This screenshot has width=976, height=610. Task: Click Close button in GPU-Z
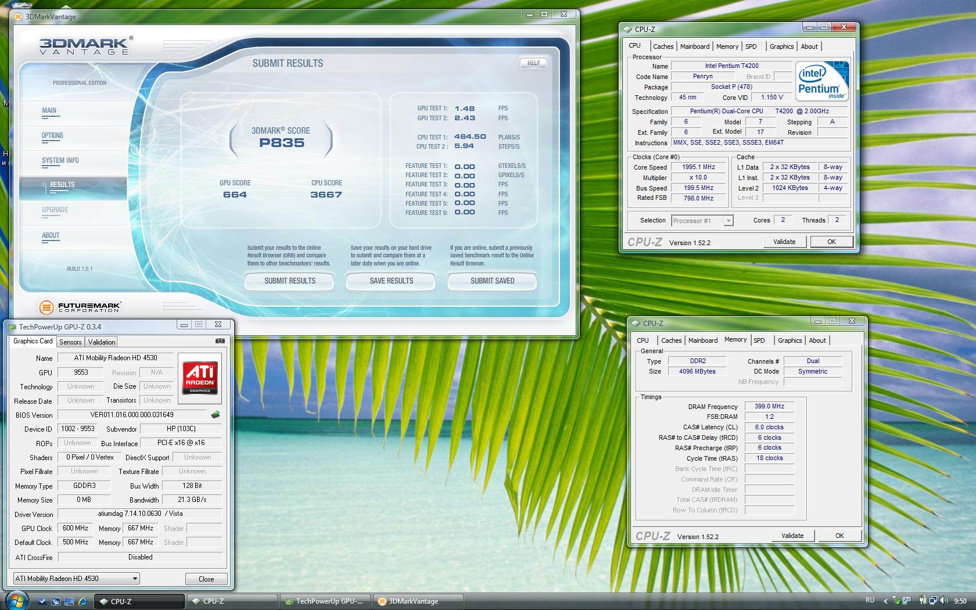pyautogui.click(x=206, y=579)
